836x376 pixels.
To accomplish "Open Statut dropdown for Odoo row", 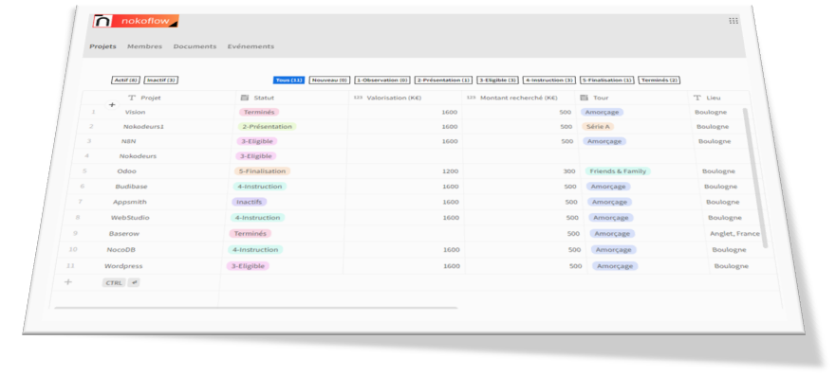I will [x=262, y=171].
